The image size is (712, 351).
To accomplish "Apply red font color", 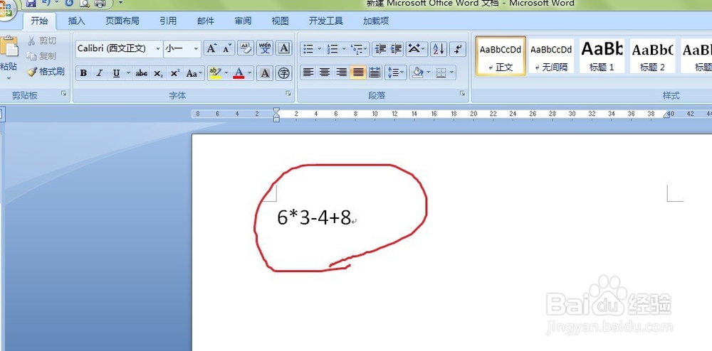I will click(239, 73).
